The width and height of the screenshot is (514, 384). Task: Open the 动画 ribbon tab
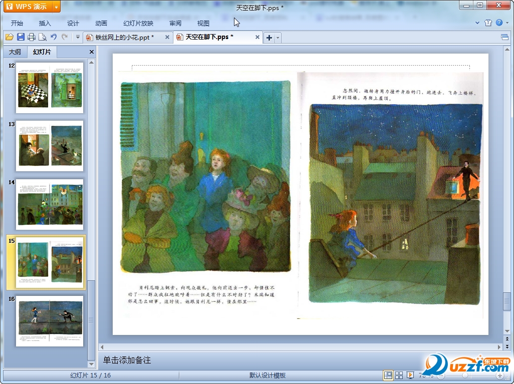(101, 23)
